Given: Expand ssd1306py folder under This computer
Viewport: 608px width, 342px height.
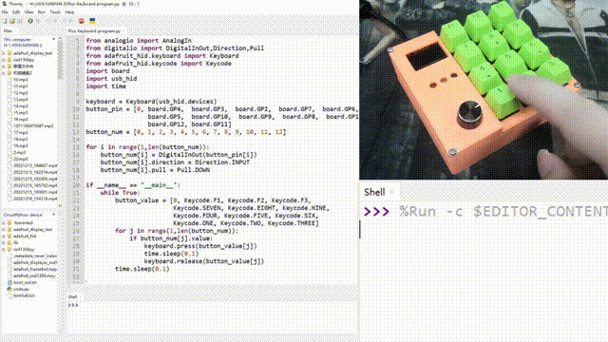Looking at the screenshot, I should pos(4,60).
